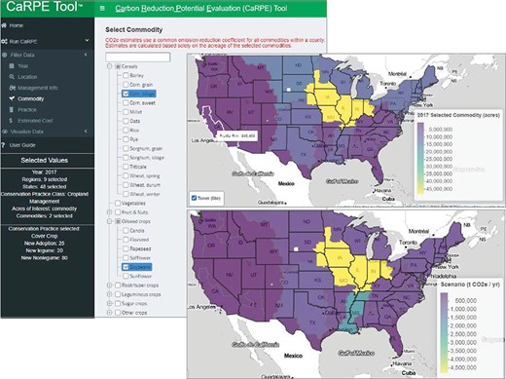The image size is (506, 379).
Task: Expand the Sugar crops tree node
Action: click(109, 303)
